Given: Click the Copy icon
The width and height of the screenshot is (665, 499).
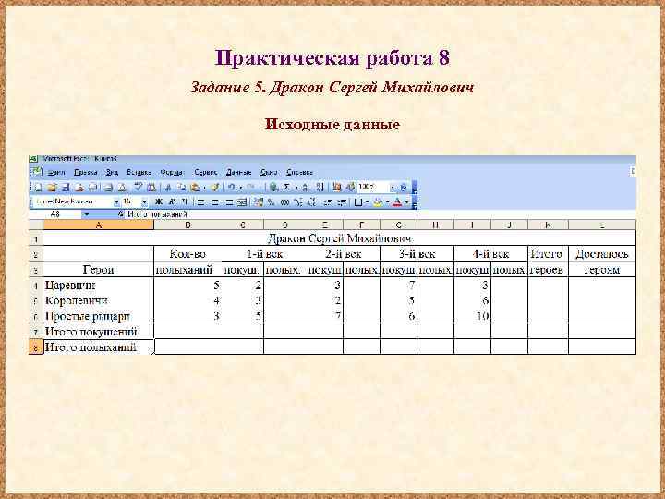Looking at the screenshot, I should pyautogui.click(x=181, y=187).
